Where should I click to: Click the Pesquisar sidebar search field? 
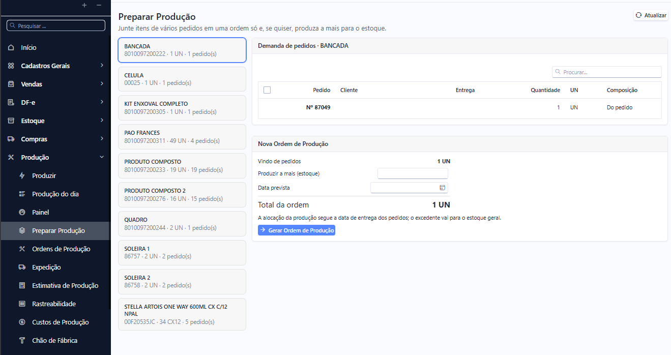coord(56,25)
